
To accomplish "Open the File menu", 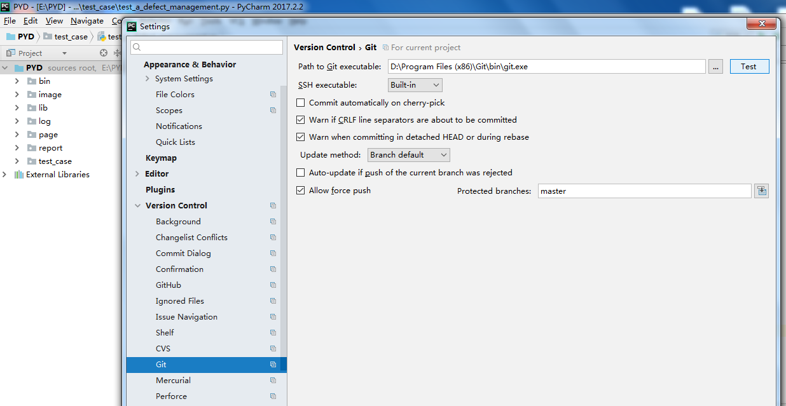I will click(x=10, y=20).
